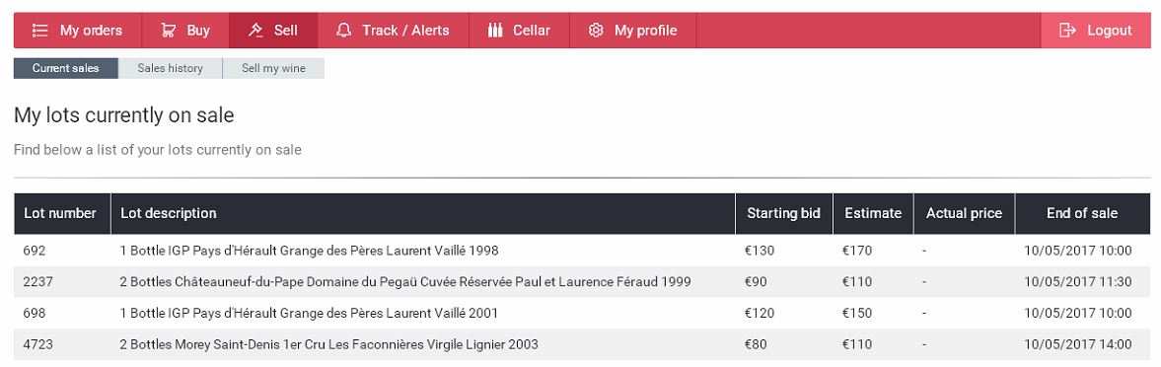Screen dimensions: 1161x367
Task: Go to the Cellar section
Action: pos(519,31)
